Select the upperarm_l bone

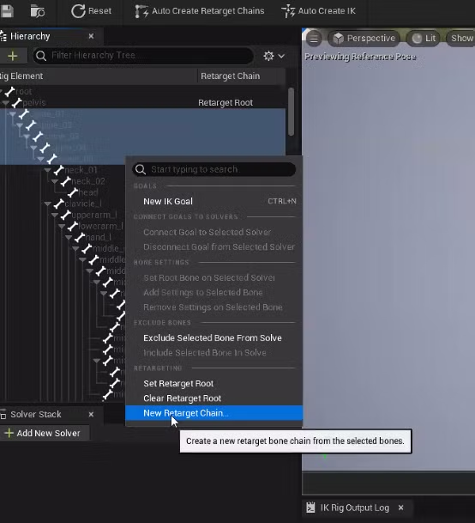point(94,215)
